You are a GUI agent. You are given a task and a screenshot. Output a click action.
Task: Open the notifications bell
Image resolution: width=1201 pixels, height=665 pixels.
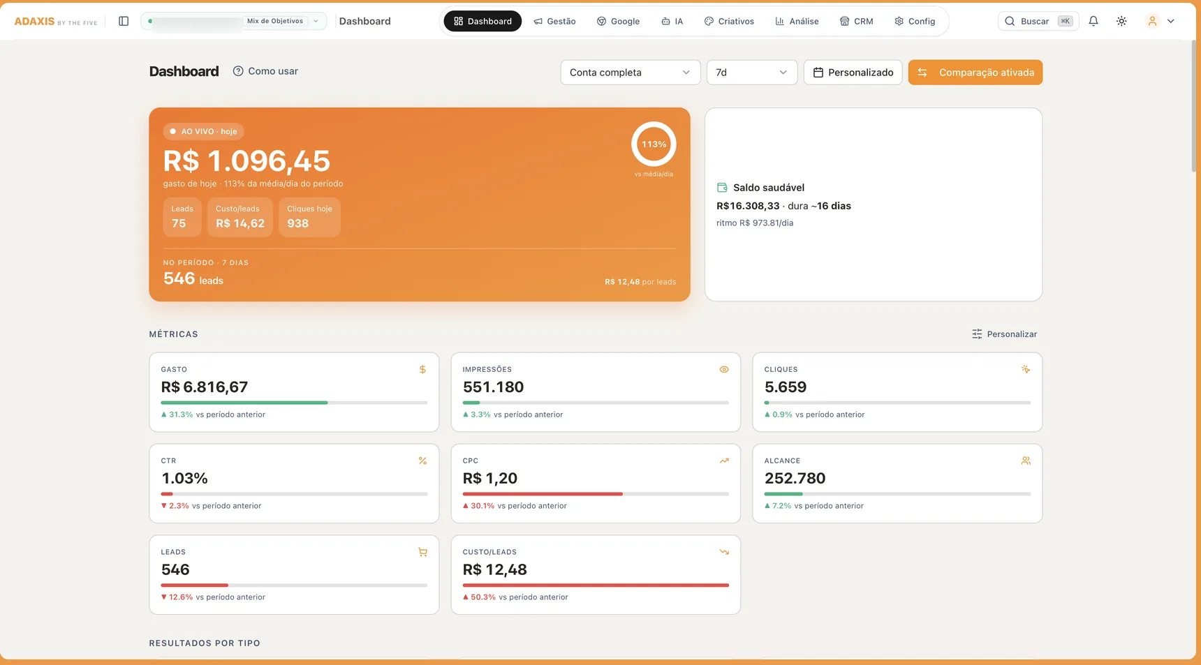(x=1093, y=21)
